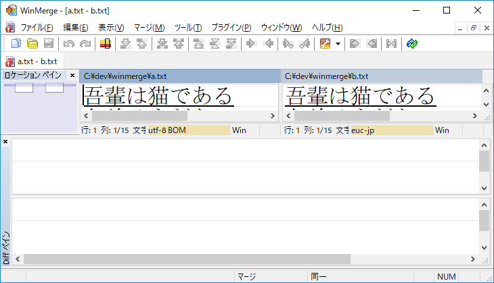
Task: Jump to the previous difference
Action: (142, 43)
